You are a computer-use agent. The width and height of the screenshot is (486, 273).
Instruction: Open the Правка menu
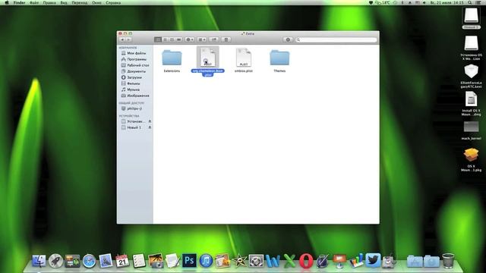[49, 2]
